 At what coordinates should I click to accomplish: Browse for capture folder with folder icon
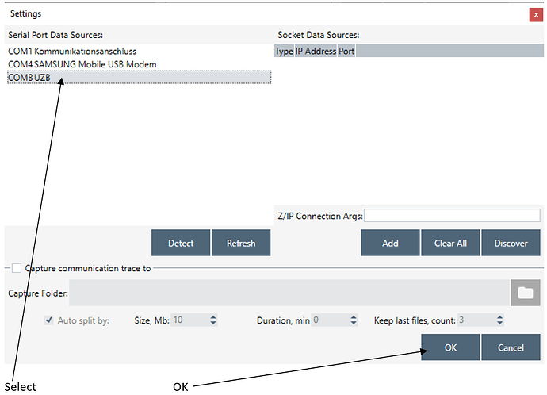pos(525,293)
